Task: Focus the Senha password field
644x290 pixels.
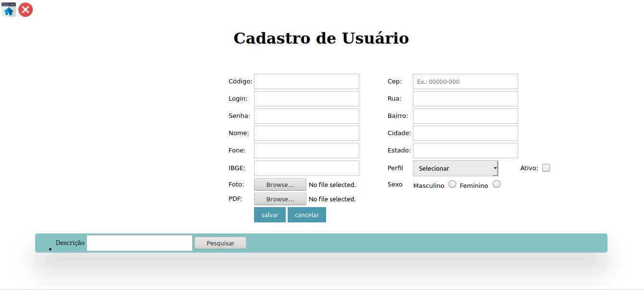Action: 306,116
